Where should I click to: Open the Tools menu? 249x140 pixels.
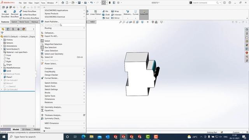click(43, 3)
